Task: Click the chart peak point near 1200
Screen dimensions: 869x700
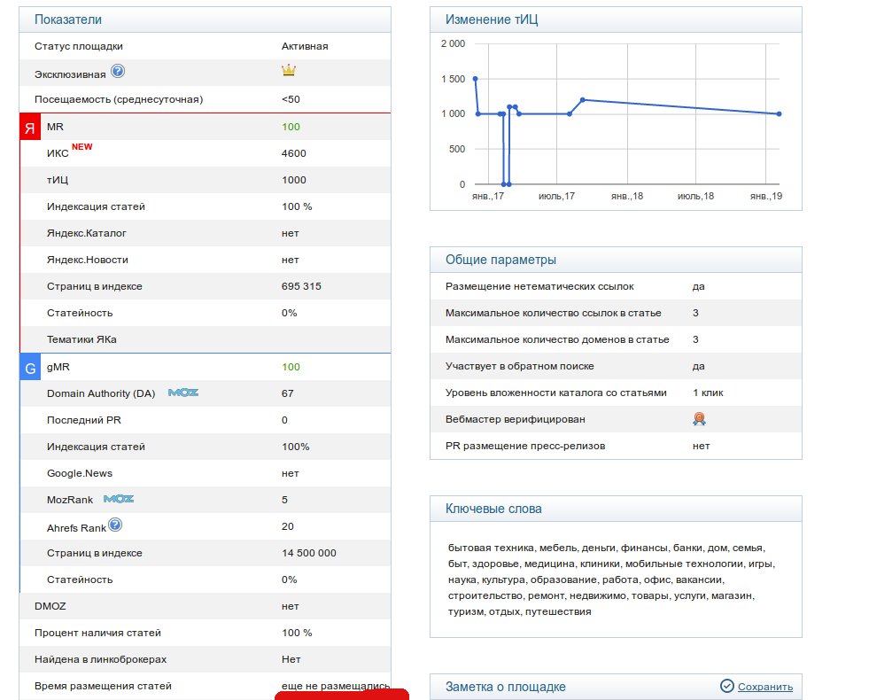Action: click(x=583, y=100)
